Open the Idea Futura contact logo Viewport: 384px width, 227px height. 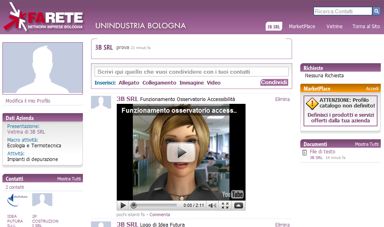(17, 200)
